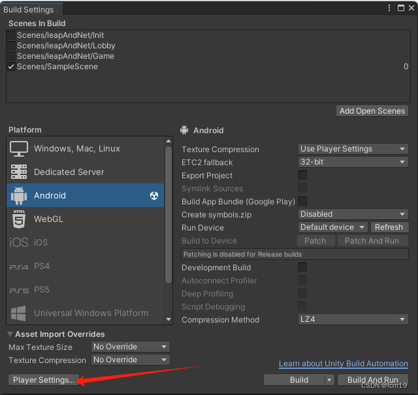418x395 pixels.
Task: Toggle the Script Debugging checkbox
Action: (302, 306)
